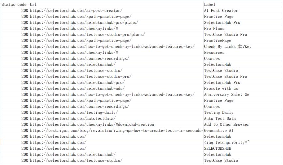Click the PracticePage label without space

pyautogui.click(x=218, y=41)
